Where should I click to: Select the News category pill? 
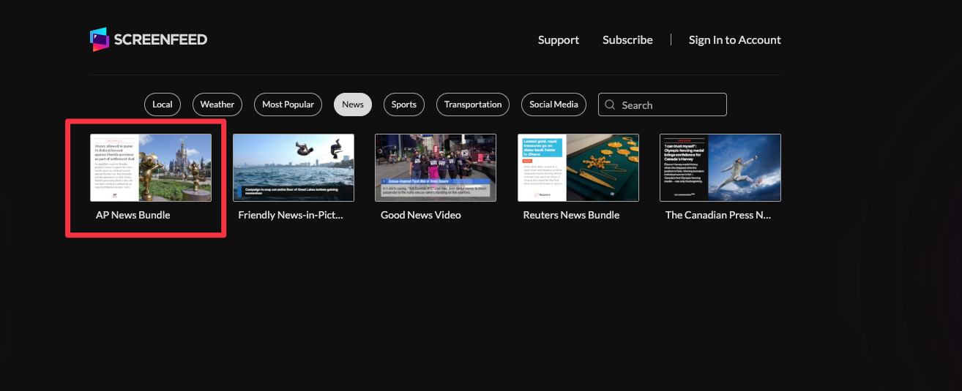tap(353, 105)
